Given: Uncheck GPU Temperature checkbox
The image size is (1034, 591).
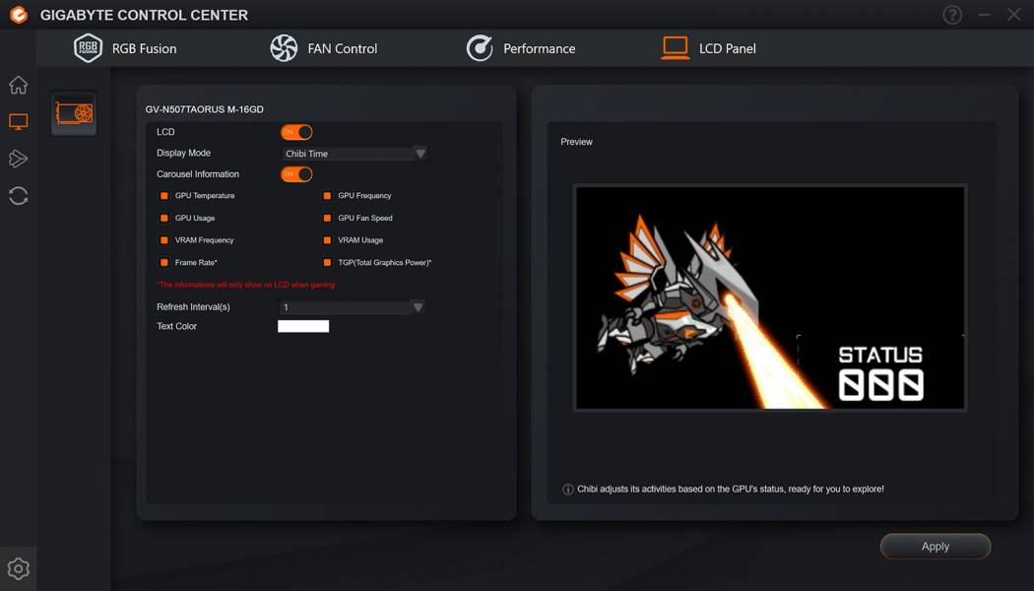Looking at the screenshot, I should (164, 196).
